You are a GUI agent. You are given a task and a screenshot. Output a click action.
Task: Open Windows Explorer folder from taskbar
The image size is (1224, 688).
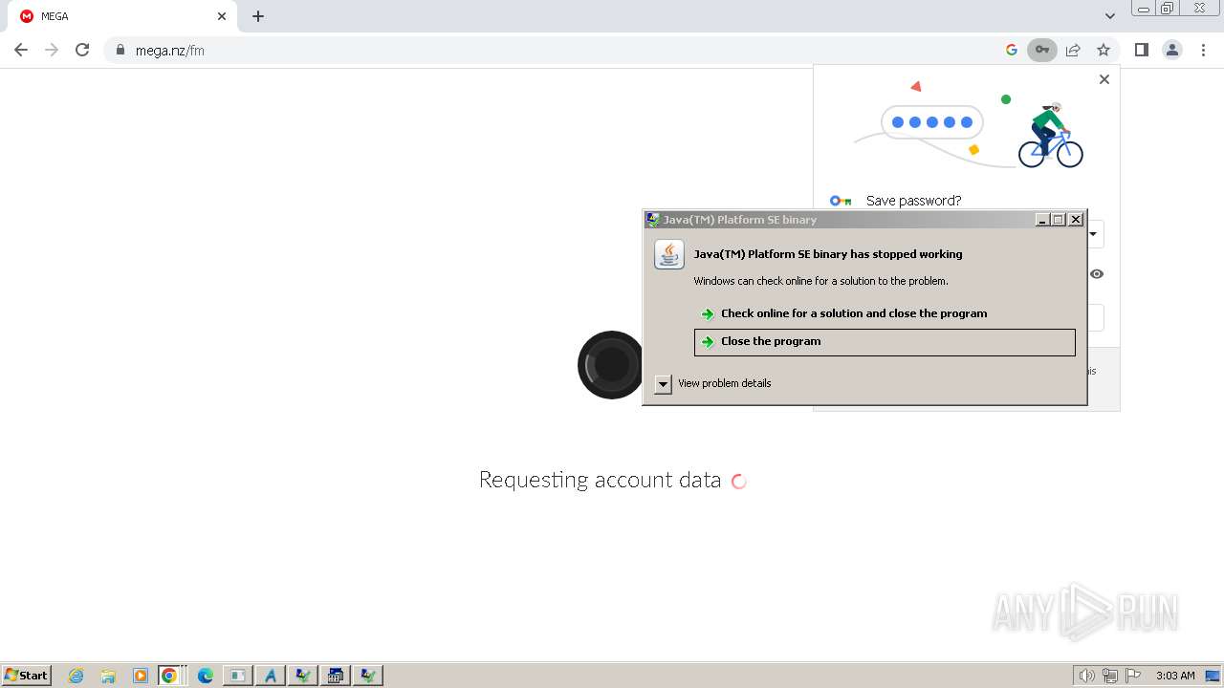[x=108, y=676]
